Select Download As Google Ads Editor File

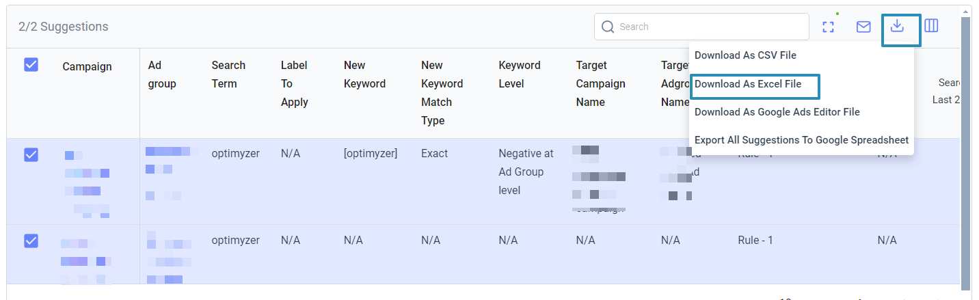[777, 112]
